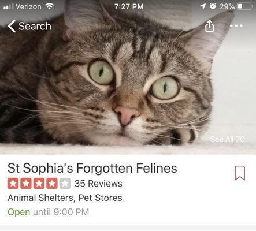Tap the 7:27 PM clock
The image size is (256, 231).
129,7
